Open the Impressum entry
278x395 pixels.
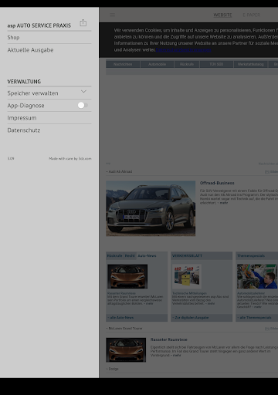(x=49, y=118)
